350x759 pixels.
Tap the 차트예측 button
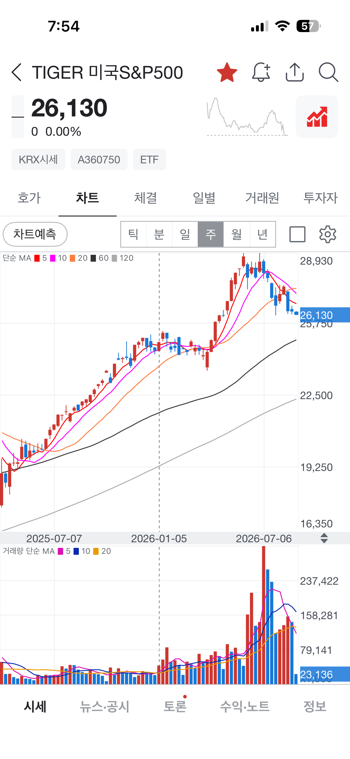[35, 234]
